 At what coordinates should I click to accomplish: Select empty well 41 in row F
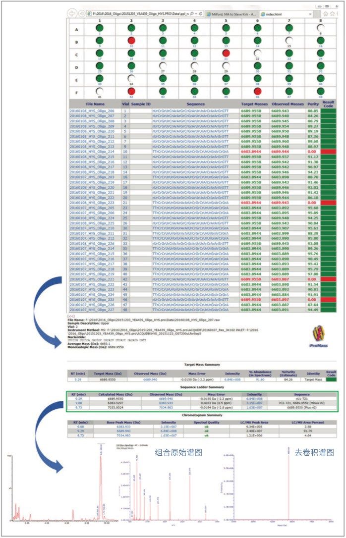[100, 91]
